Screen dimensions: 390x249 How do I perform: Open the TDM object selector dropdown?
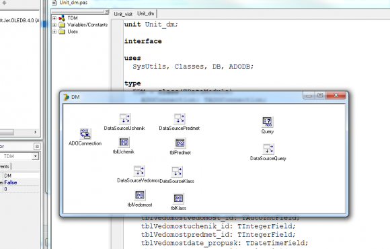click(x=36, y=156)
